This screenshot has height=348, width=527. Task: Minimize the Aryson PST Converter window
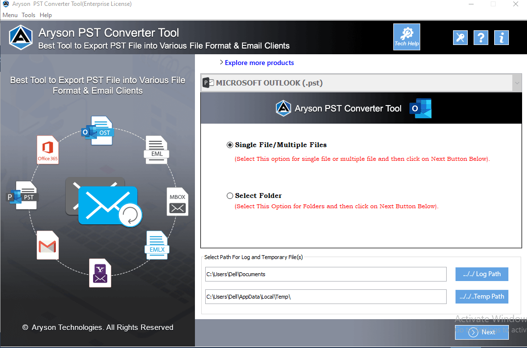471,4
